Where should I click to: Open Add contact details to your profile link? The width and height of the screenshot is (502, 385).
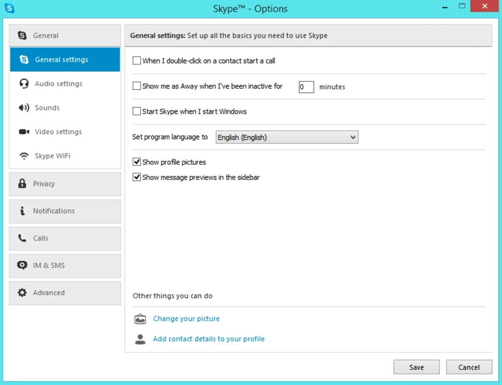point(208,339)
